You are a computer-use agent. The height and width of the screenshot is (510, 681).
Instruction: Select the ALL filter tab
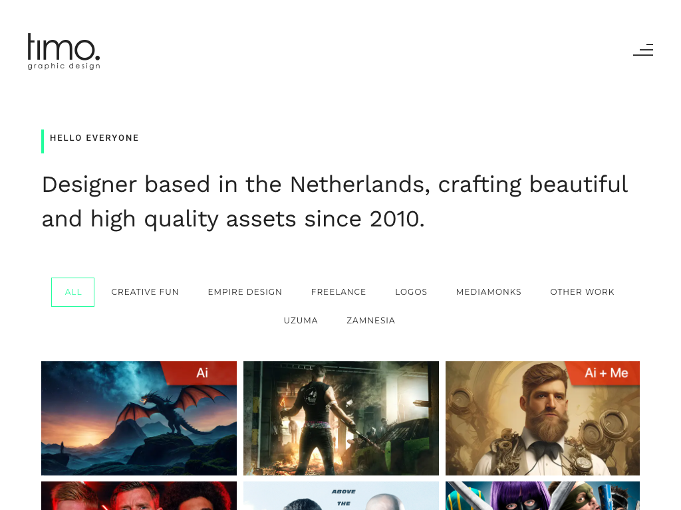[73, 292]
